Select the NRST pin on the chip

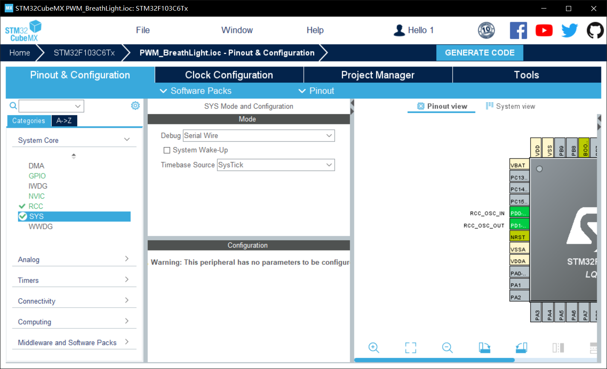[519, 237]
